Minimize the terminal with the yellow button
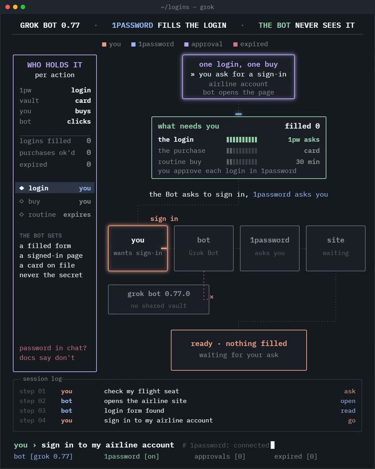The image size is (375, 469). coord(15,7)
